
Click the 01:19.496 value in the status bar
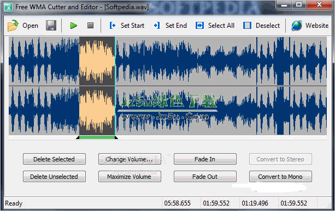[x=255, y=203]
